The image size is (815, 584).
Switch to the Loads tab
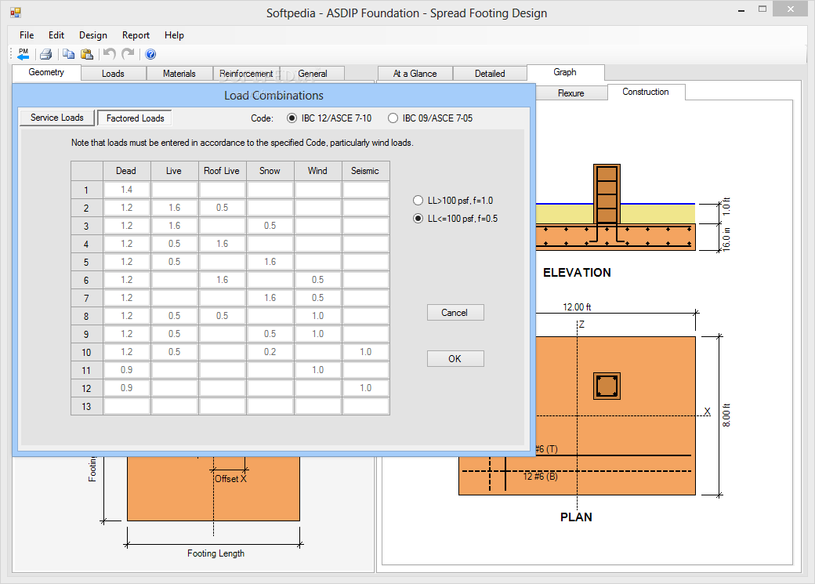coord(114,74)
